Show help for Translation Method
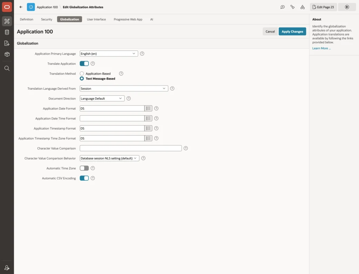 click(x=121, y=74)
